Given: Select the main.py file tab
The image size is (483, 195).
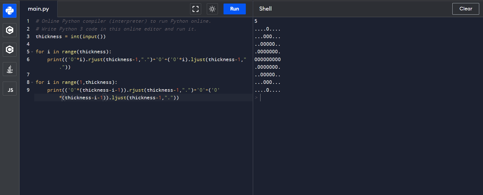Looking at the screenshot, I should point(39,9).
